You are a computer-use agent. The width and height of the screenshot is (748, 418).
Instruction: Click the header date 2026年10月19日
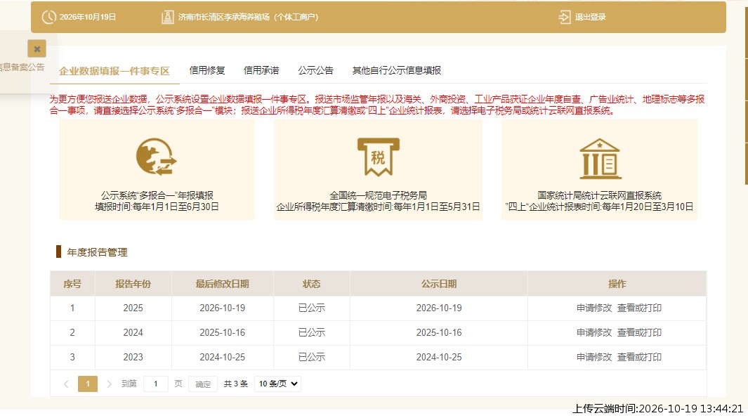(x=88, y=17)
